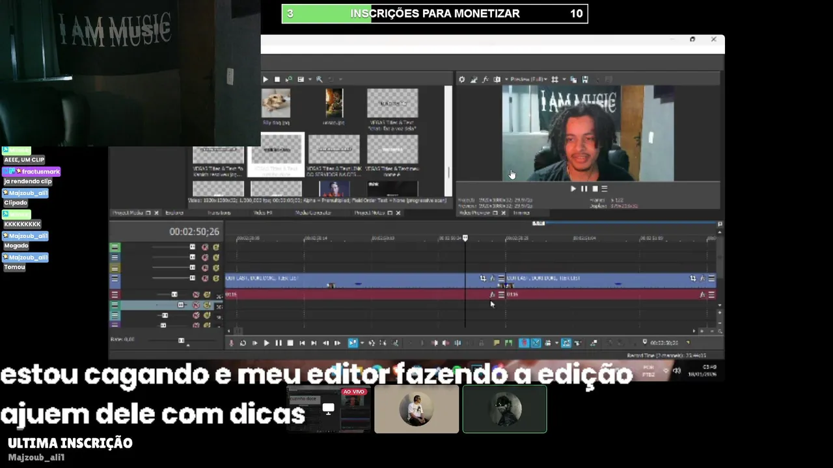The width and height of the screenshot is (833, 468).
Task: Step to previous frame
Action: pos(326,343)
